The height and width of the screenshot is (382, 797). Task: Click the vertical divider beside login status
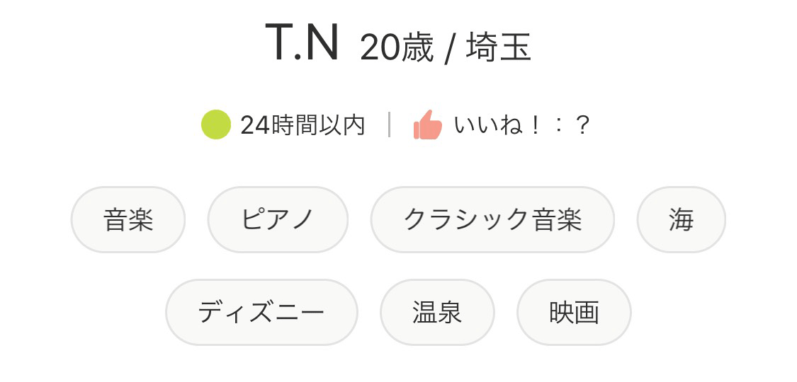point(389,125)
